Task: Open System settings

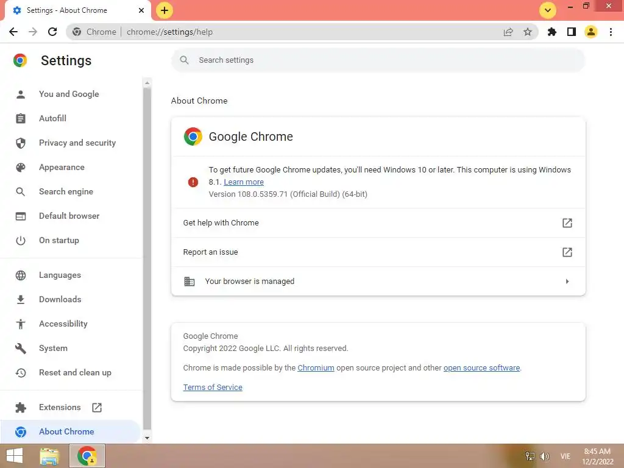Action: [53, 348]
